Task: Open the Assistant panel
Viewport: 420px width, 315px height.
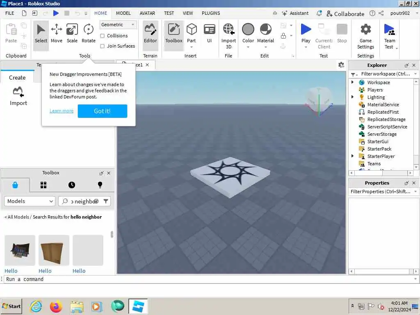Action: click(295, 13)
